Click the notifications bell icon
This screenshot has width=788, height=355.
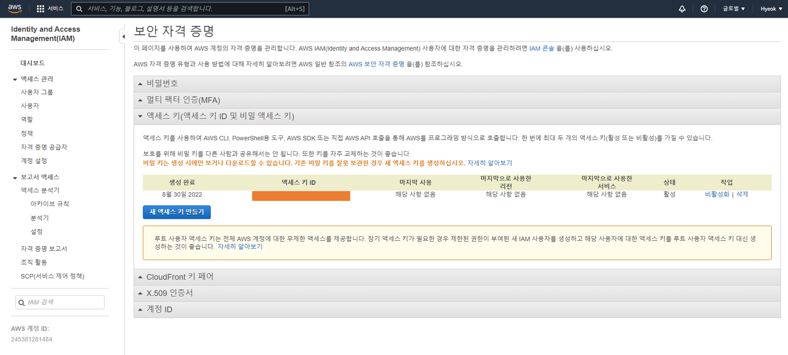pos(682,9)
